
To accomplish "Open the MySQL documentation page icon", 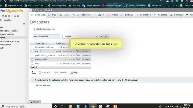I will click(12, 16).
